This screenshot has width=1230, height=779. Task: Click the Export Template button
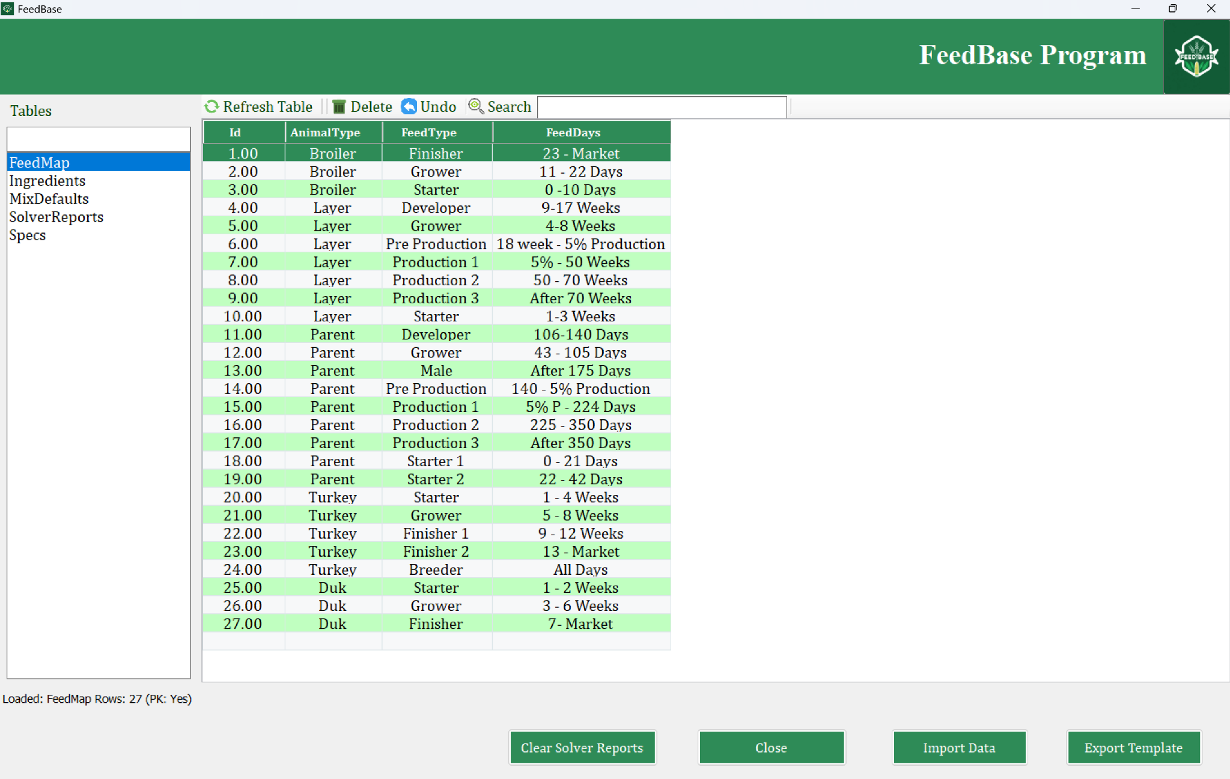click(x=1133, y=747)
